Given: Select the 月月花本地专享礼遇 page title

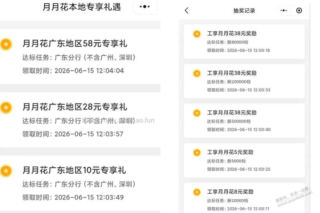Looking at the screenshot, I should point(82,7).
